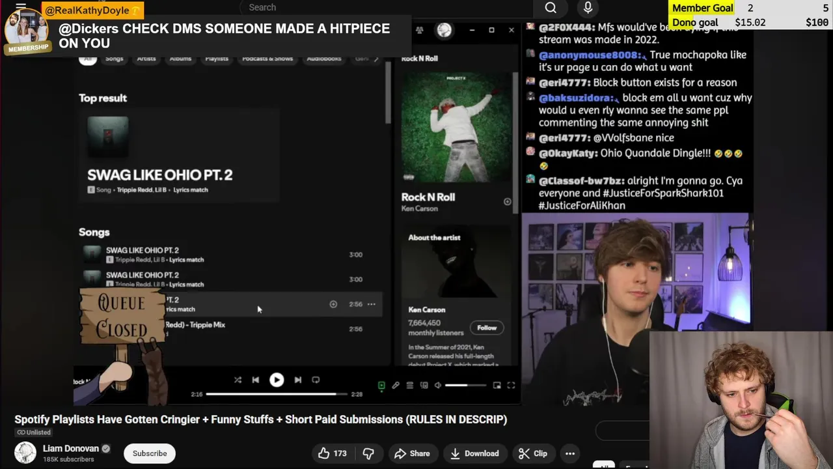Click the YouTube search magnifier button

[551, 8]
